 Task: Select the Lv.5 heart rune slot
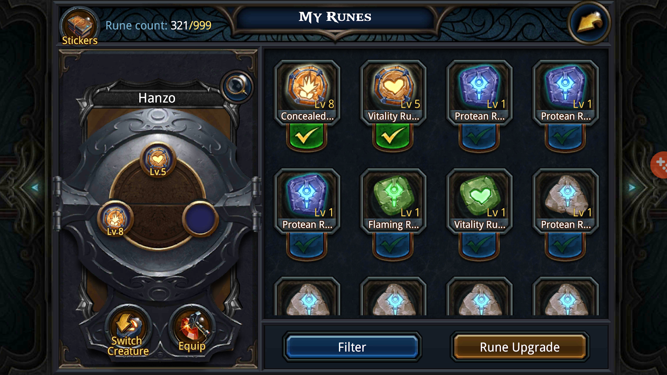coord(158,160)
